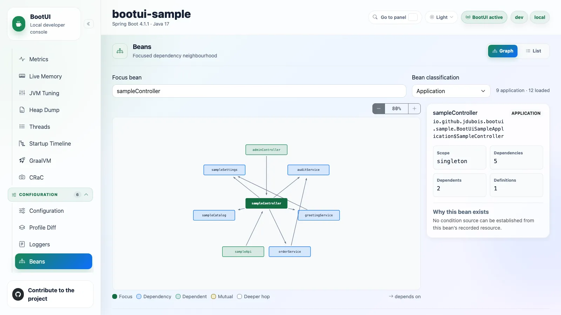Open the Heap Dump page
This screenshot has width=561, height=315.
coord(54,110)
